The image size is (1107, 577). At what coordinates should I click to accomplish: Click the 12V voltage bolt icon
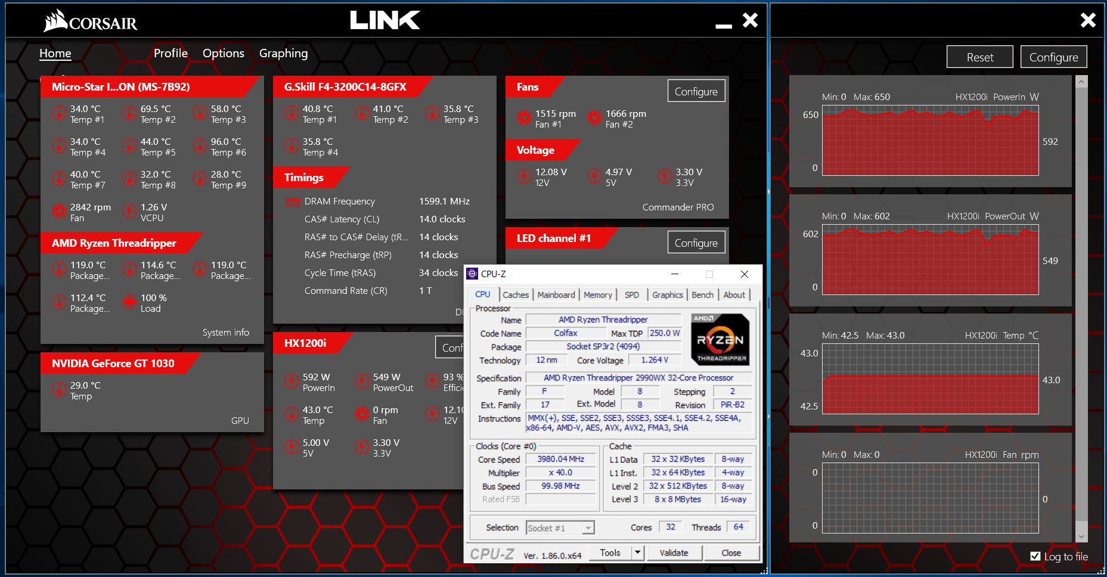point(524,176)
